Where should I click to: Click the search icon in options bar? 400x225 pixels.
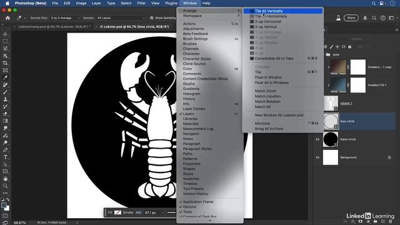point(374,18)
